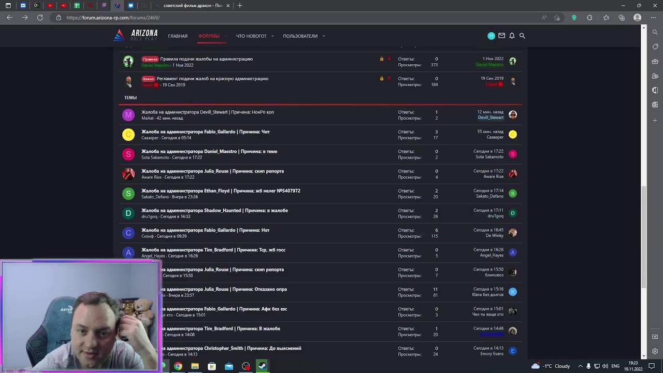Screen dimensions: 663x373
Task: Open the Read aloud icon in the address bar
Action: coord(544,18)
